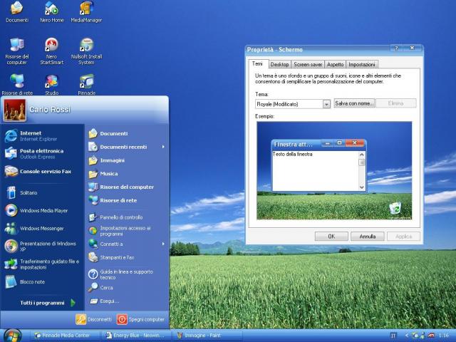This screenshot has width=456, height=342.
Task: Open Immagini folder in Start menu
Action: (127, 160)
